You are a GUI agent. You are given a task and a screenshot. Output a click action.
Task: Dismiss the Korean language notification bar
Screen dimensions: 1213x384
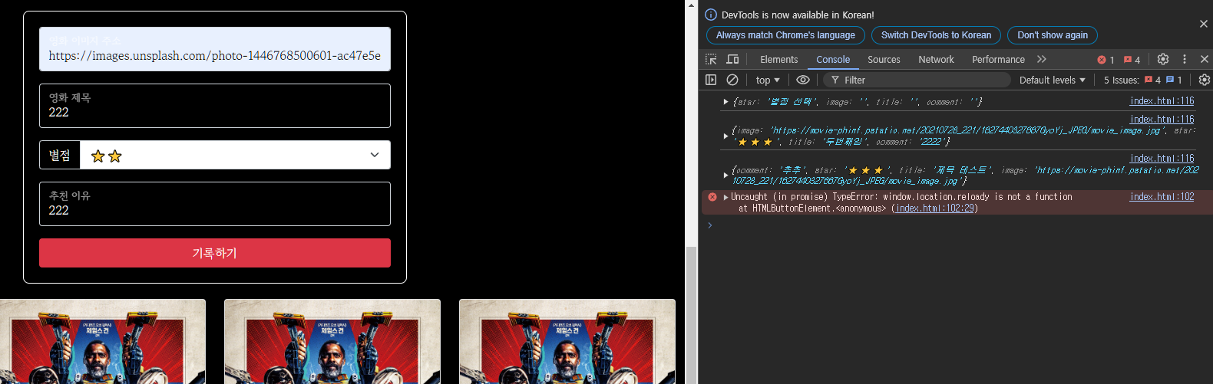[x=1203, y=24]
